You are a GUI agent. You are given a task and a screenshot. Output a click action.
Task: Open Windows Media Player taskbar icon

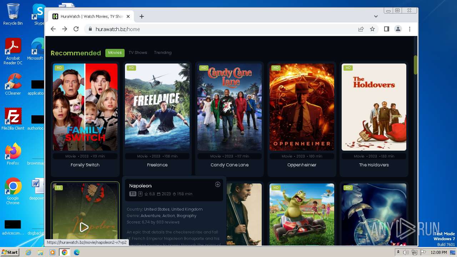click(x=52, y=252)
